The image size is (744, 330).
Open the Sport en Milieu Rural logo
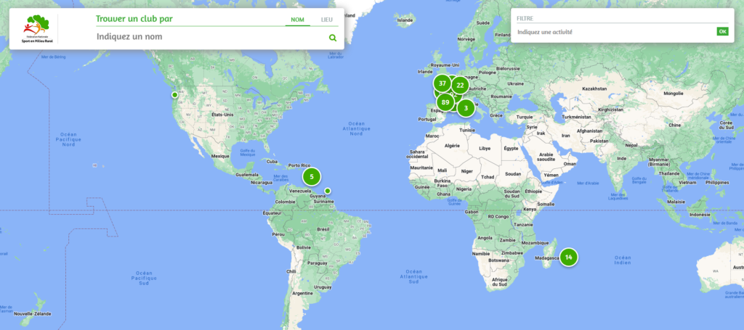(x=37, y=29)
